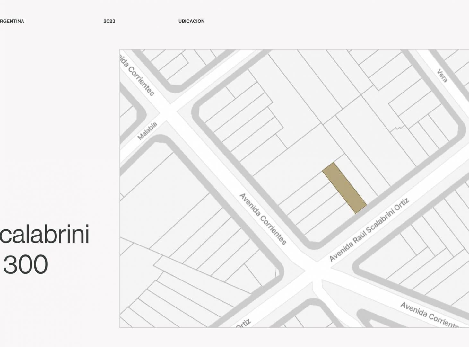The width and height of the screenshot is (469, 347).
Task: Select the "Vera" street label on the map
Action: [442, 76]
